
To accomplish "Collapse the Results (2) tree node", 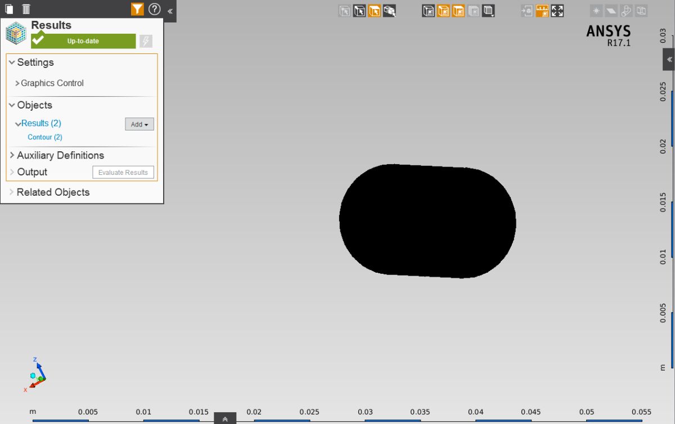I will [x=18, y=124].
